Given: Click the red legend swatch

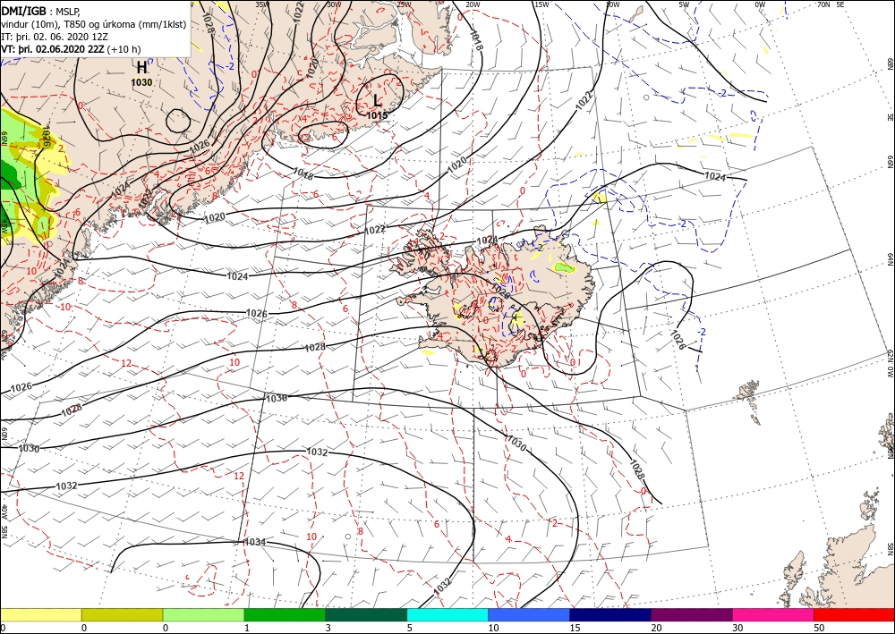Looking at the screenshot, I should (x=855, y=614).
